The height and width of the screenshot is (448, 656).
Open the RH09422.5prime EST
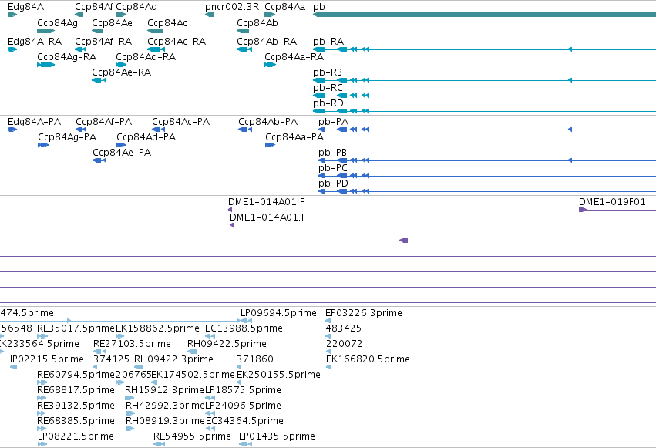point(192,352)
